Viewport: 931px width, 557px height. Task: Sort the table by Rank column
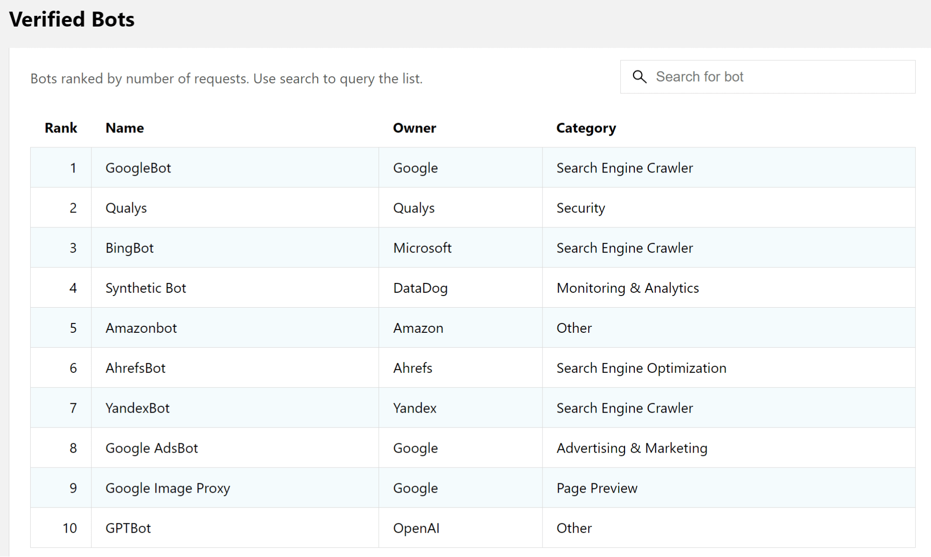point(61,128)
